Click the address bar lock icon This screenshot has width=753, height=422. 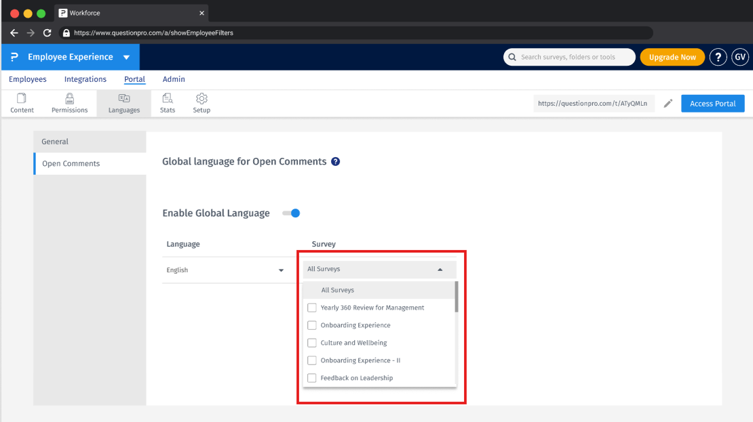[x=66, y=33]
